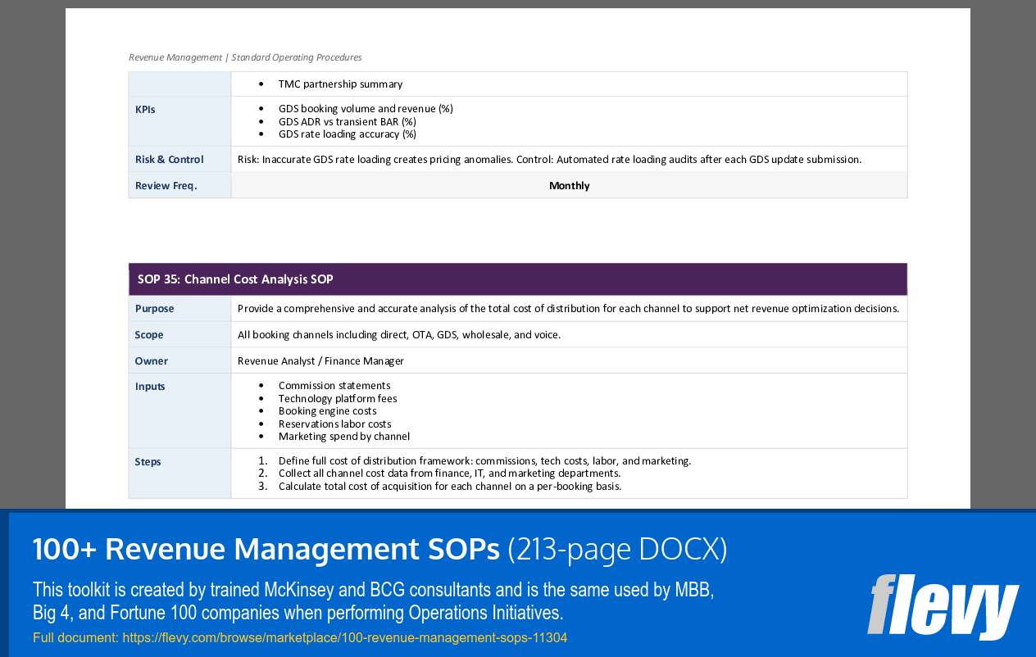Click the Steps row label

(148, 461)
